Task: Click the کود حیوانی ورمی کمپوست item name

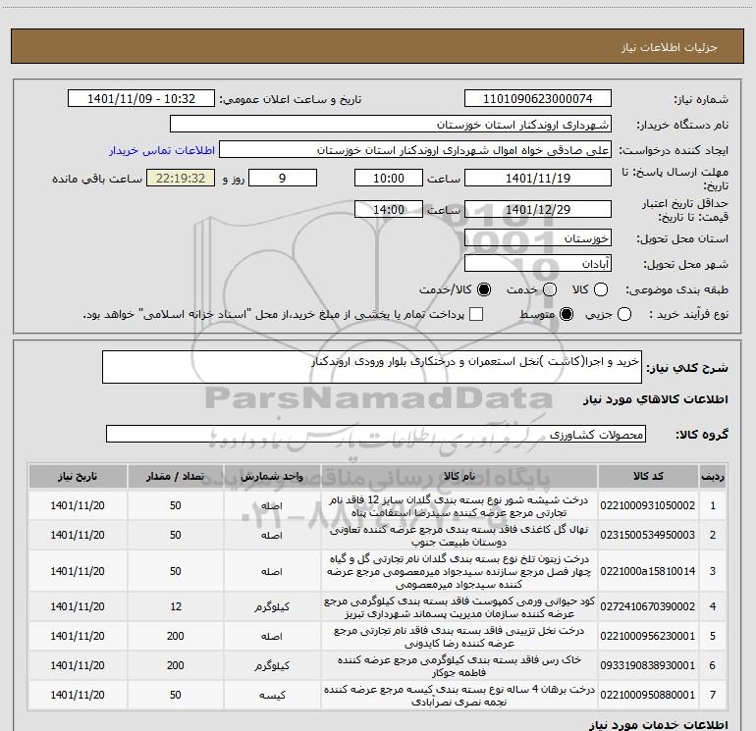Action: (x=459, y=607)
